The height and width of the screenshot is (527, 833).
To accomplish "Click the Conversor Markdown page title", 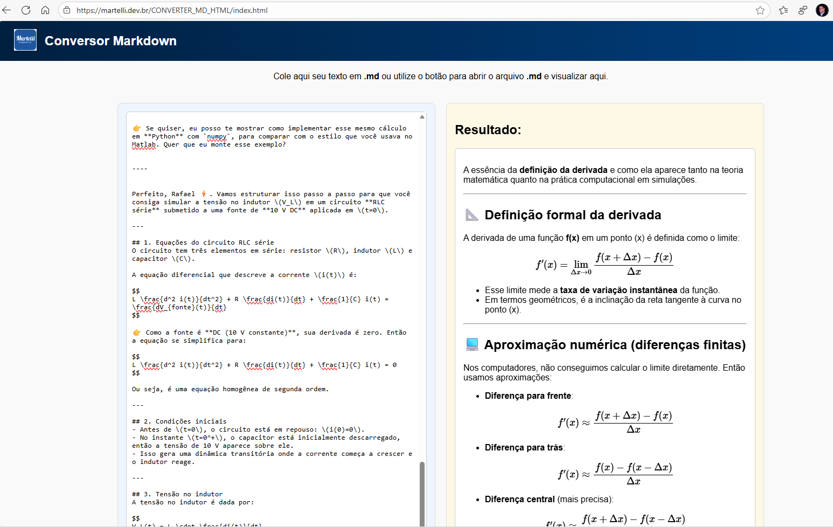I will point(110,41).
